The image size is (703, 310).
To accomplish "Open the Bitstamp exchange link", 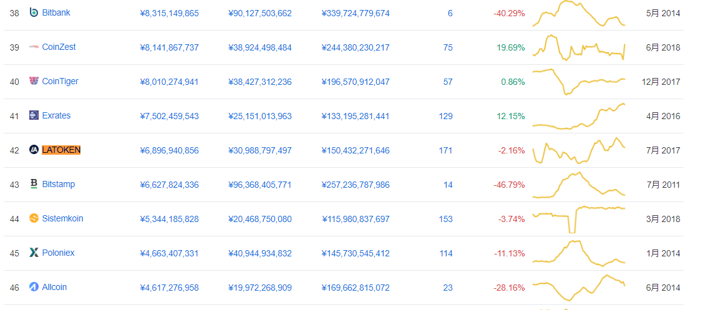I will pyautogui.click(x=58, y=184).
